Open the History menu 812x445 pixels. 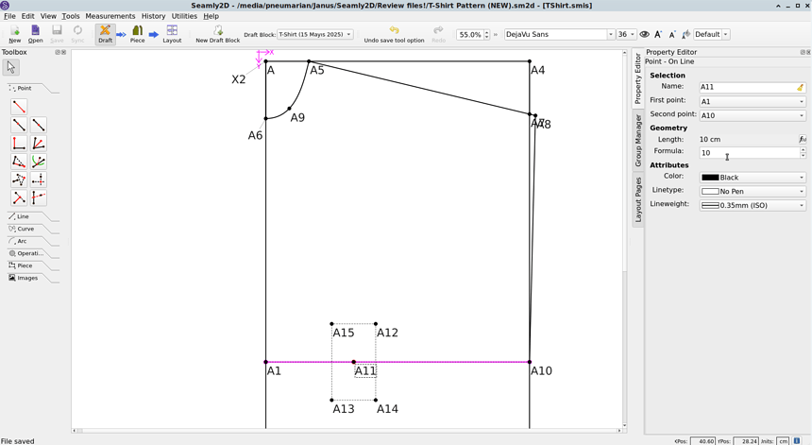coord(153,16)
